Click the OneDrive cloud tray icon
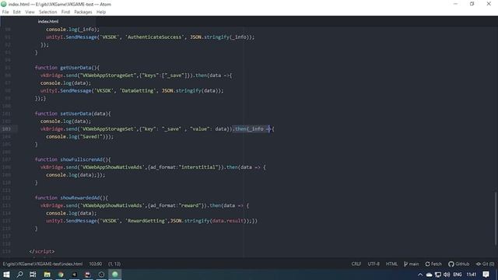Viewport: 498px width, 280px height. tap(429, 275)
